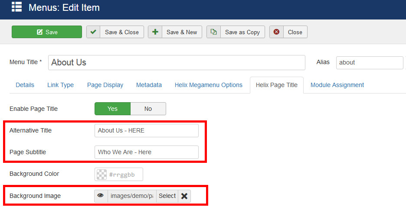Open Helix Megamenu Options tab
This screenshot has width=406, height=207.
pos(208,85)
